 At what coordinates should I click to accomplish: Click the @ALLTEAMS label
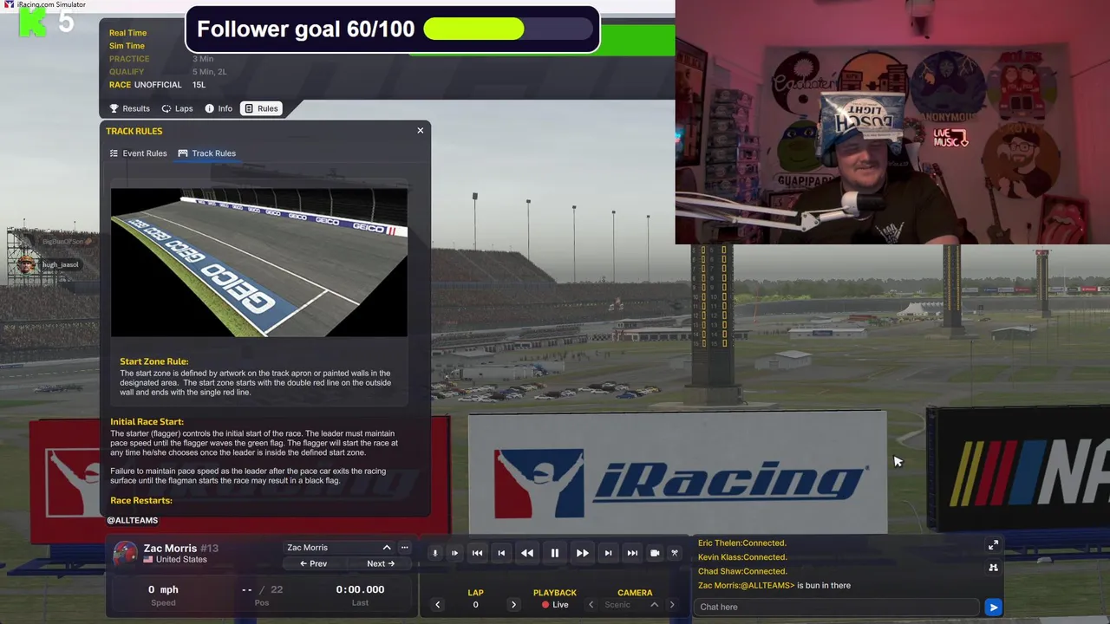pos(133,520)
